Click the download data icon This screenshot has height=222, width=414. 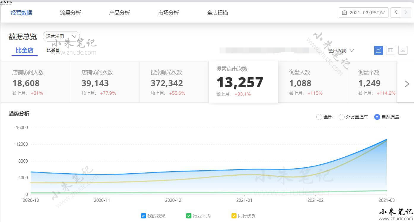tap(403, 50)
